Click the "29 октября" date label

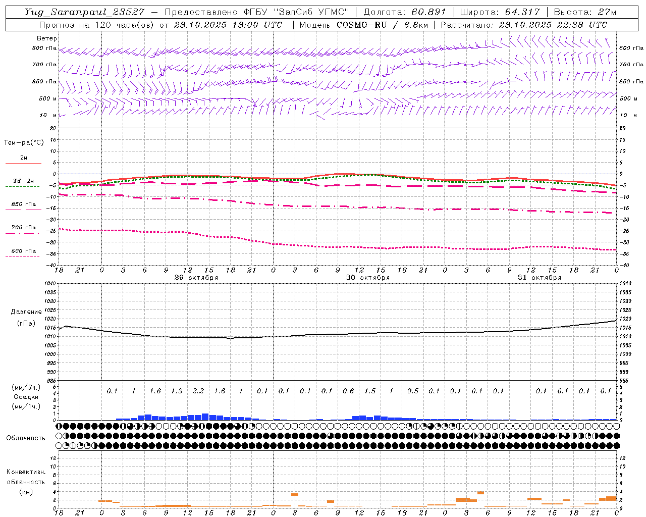[196, 278]
